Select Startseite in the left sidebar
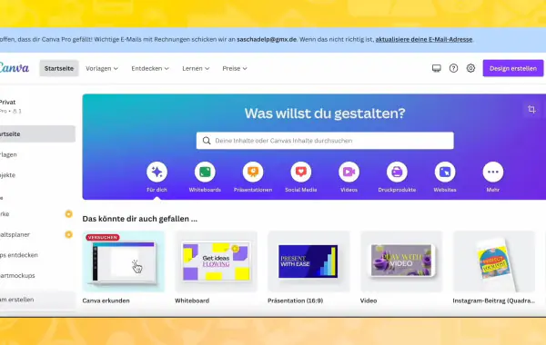 pos(37,133)
